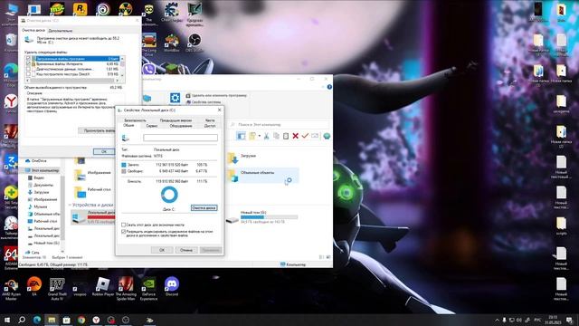Click Disk Cleanup list scroll-up arrow

click(122, 59)
